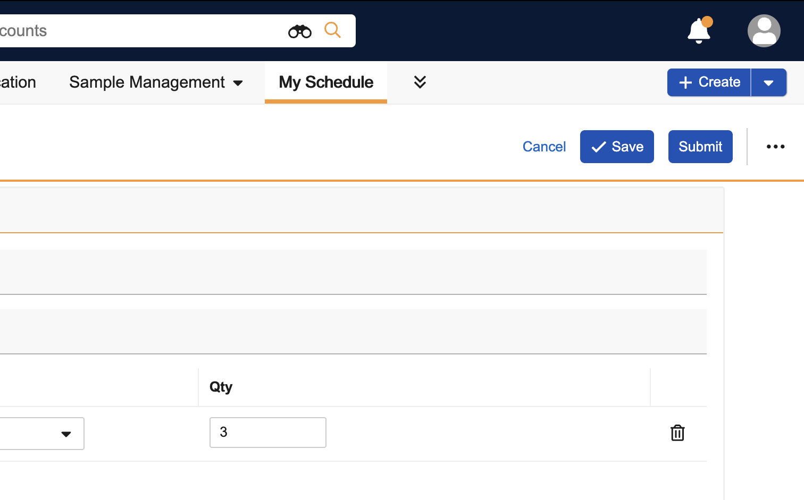Open the Create button's dropdown arrow
Screen dimensions: 804x500
point(768,82)
